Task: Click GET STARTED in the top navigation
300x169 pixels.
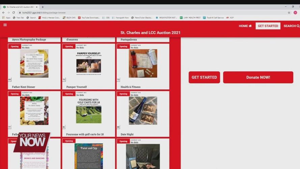Action: tap(268, 26)
